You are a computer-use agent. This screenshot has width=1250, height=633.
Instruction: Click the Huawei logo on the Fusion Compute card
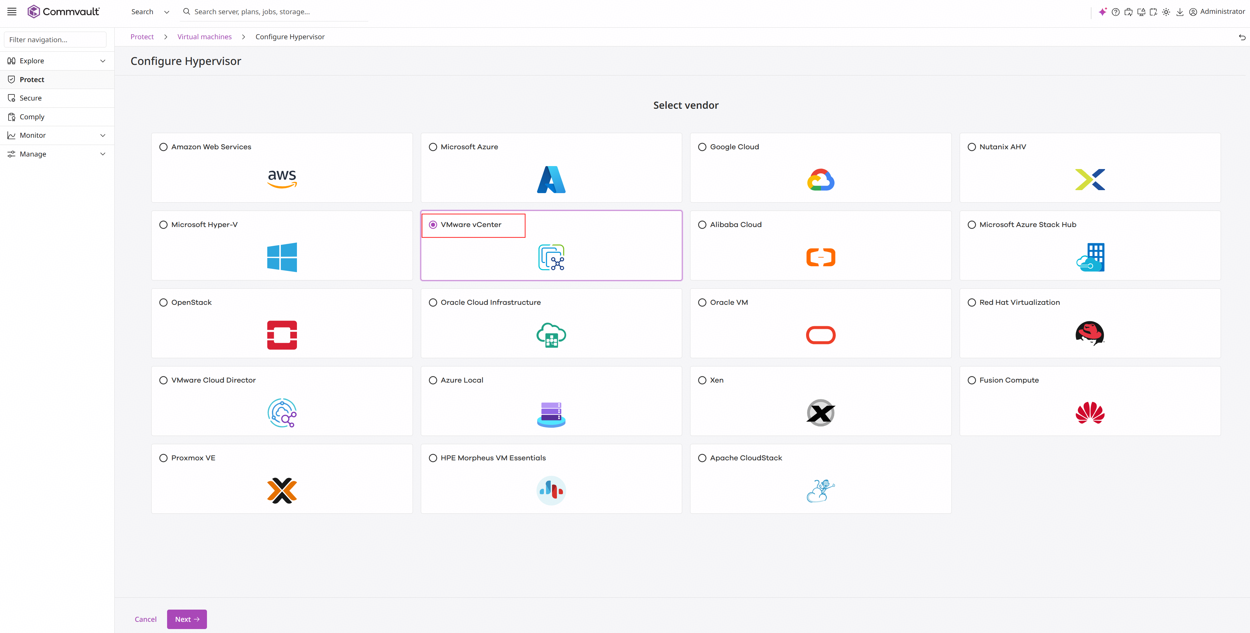(x=1090, y=413)
